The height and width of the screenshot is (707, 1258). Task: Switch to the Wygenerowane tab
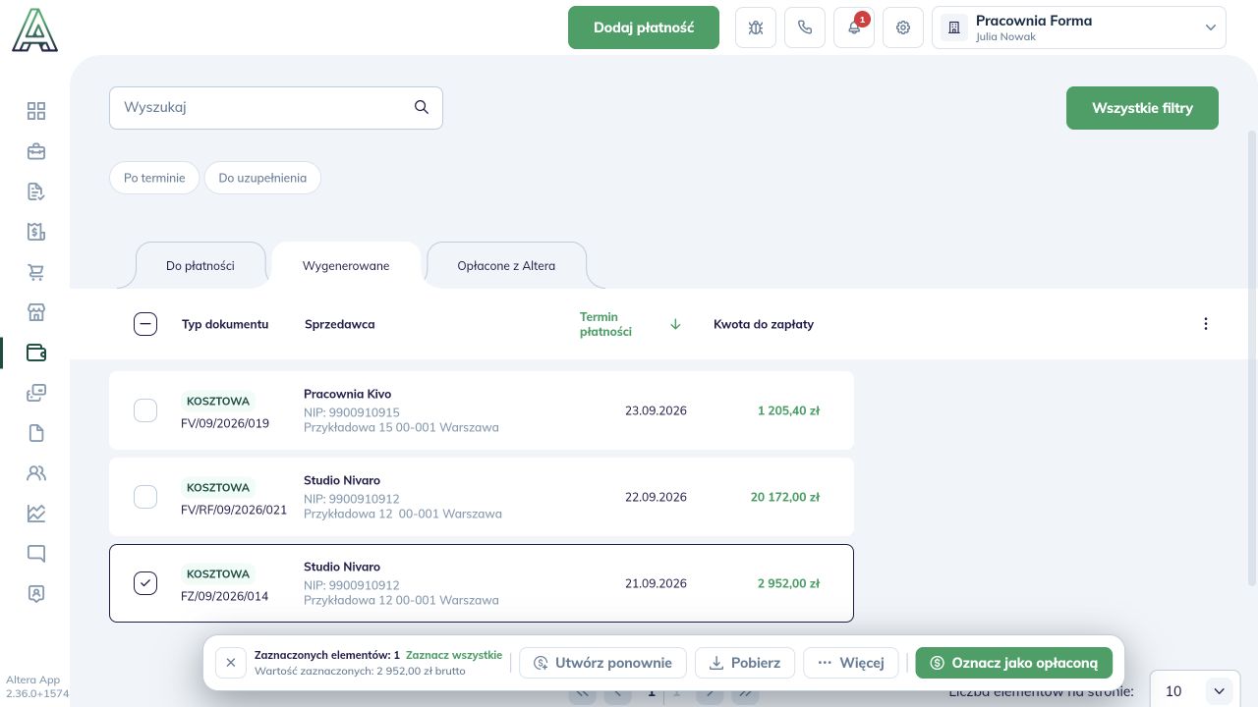[346, 265]
